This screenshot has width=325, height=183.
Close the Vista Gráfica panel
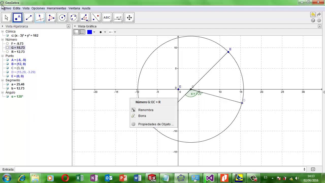pyautogui.click(x=320, y=26)
